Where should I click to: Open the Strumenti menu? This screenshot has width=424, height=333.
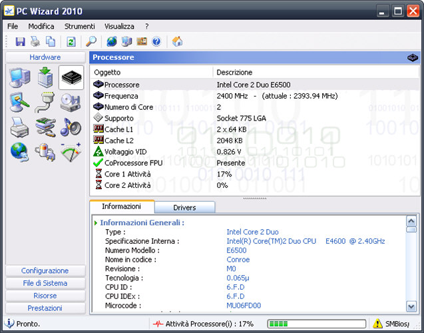[80, 26]
